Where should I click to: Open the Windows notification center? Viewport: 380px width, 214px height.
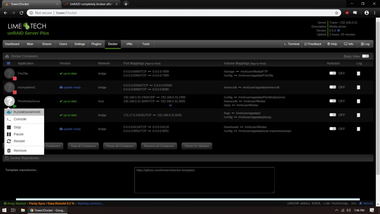coord(372,210)
